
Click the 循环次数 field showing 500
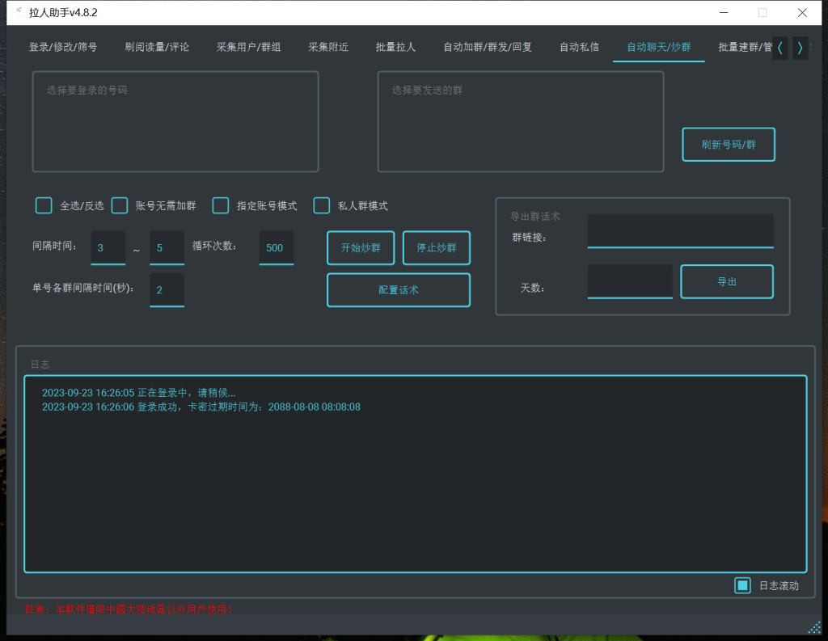[x=276, y=248]
